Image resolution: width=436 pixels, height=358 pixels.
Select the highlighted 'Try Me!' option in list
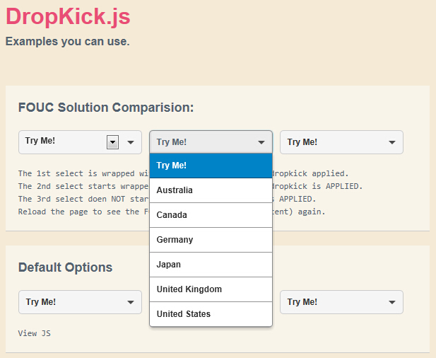(211, 166)
